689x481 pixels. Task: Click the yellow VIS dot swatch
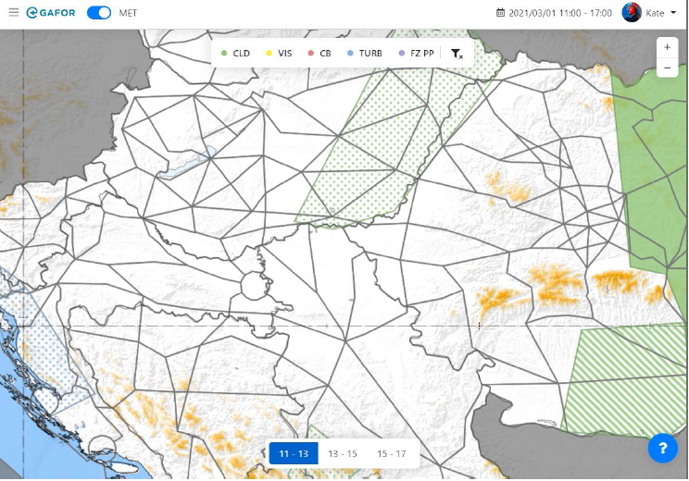coord(269,53)
